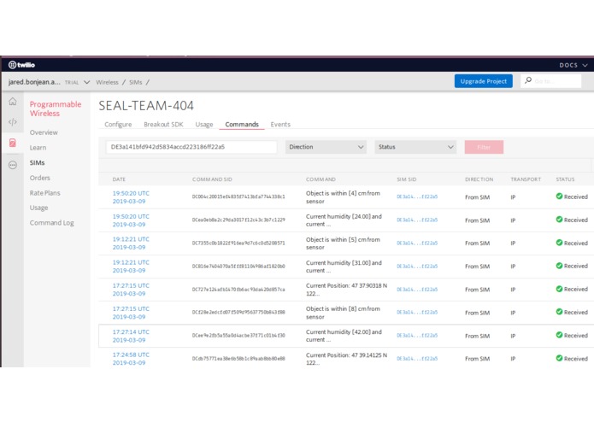Click the Twilio logo
Viewport: 594px width, 422px height.
[21, 65]
